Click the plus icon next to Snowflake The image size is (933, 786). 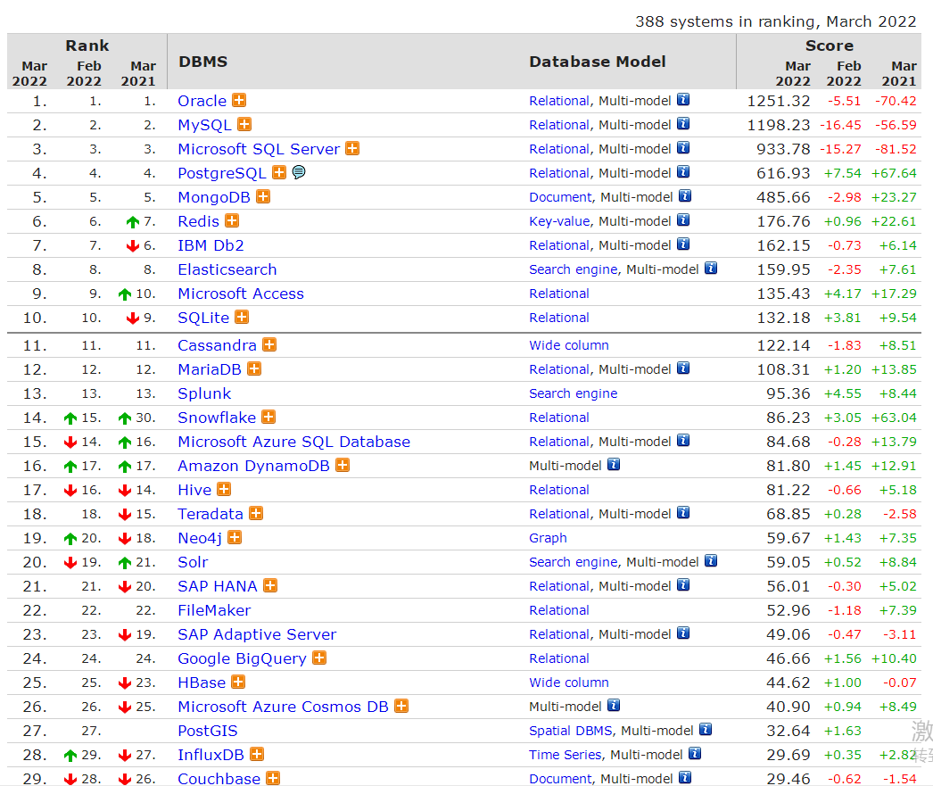269,418
